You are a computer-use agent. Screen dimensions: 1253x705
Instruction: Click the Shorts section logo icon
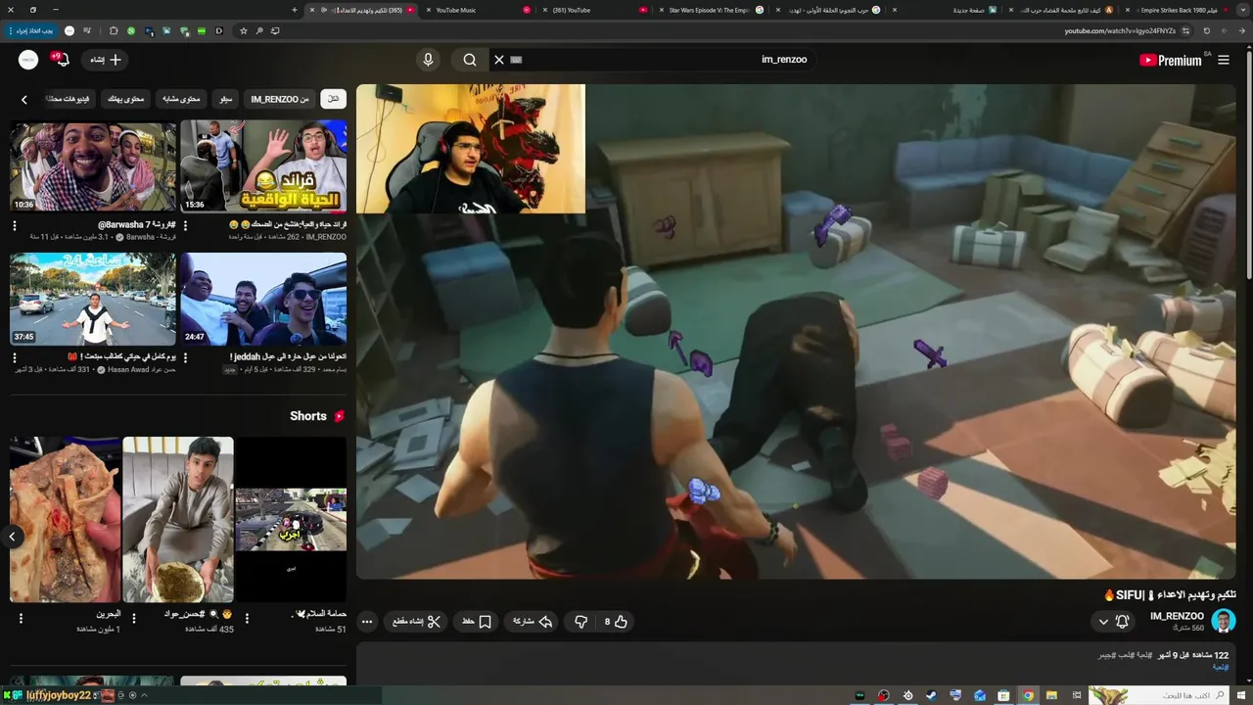[340, 416]
